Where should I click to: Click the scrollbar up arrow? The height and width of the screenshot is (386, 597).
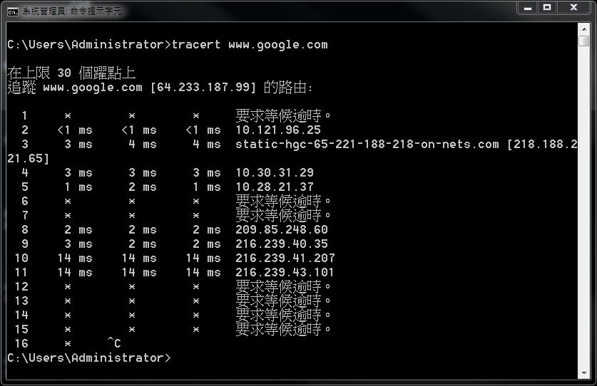(x=583, y=29)
